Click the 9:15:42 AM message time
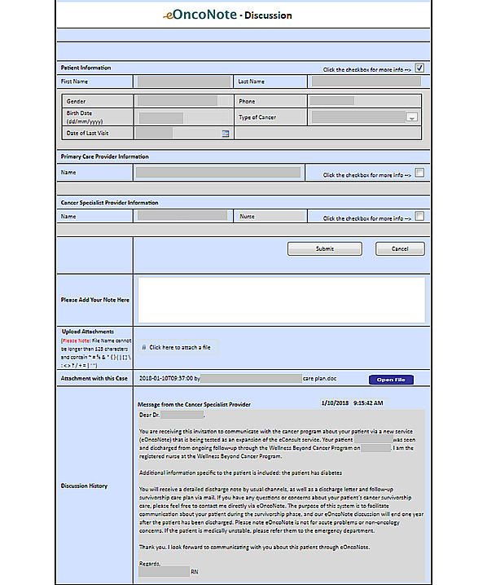The image size is (487, 585). [368, 403]
